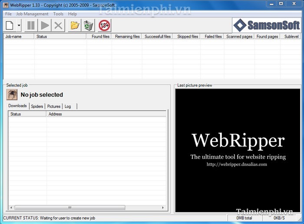Click the 0MB total status panel

tap(244, 218)
